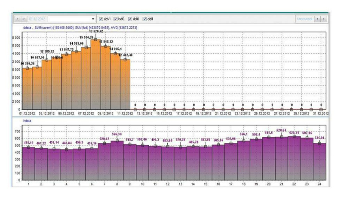Click the next arrow beside the date field
Viewport: 344px width, 197px height.
click(24, 19)
